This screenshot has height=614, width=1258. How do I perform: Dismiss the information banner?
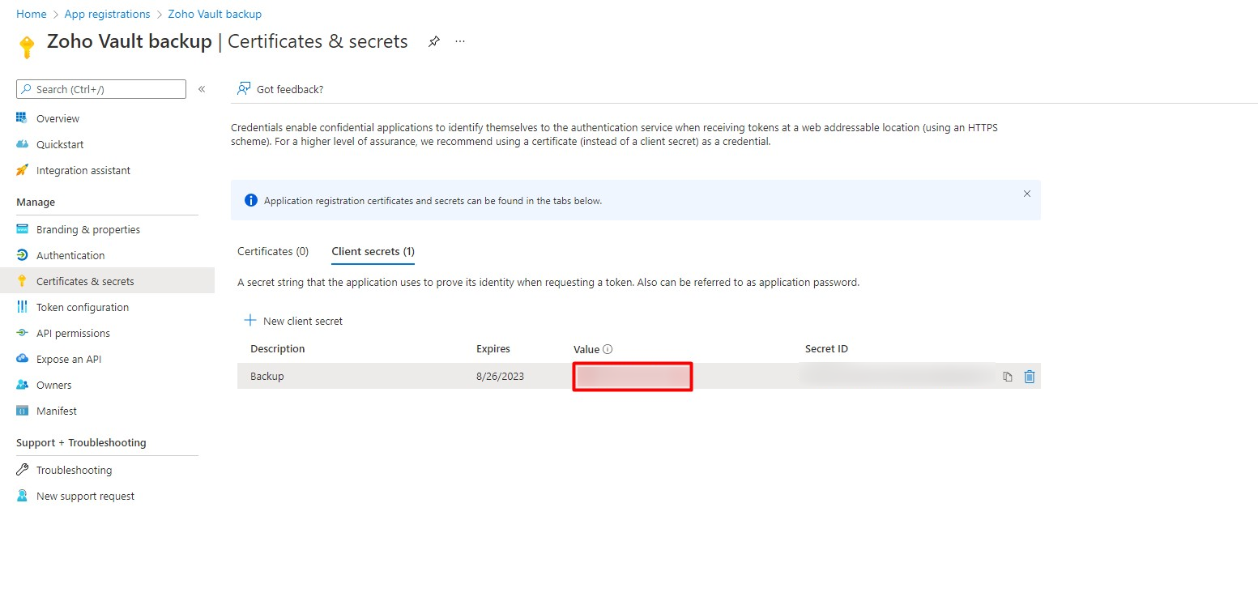pyautogui.click(x=1027, y=194)
